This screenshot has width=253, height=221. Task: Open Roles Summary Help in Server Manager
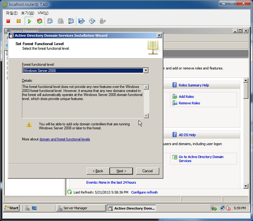tap(194, 85)
